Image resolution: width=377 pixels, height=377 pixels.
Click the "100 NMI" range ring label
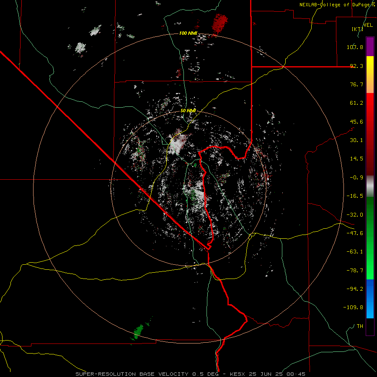[x=188, y=33]
